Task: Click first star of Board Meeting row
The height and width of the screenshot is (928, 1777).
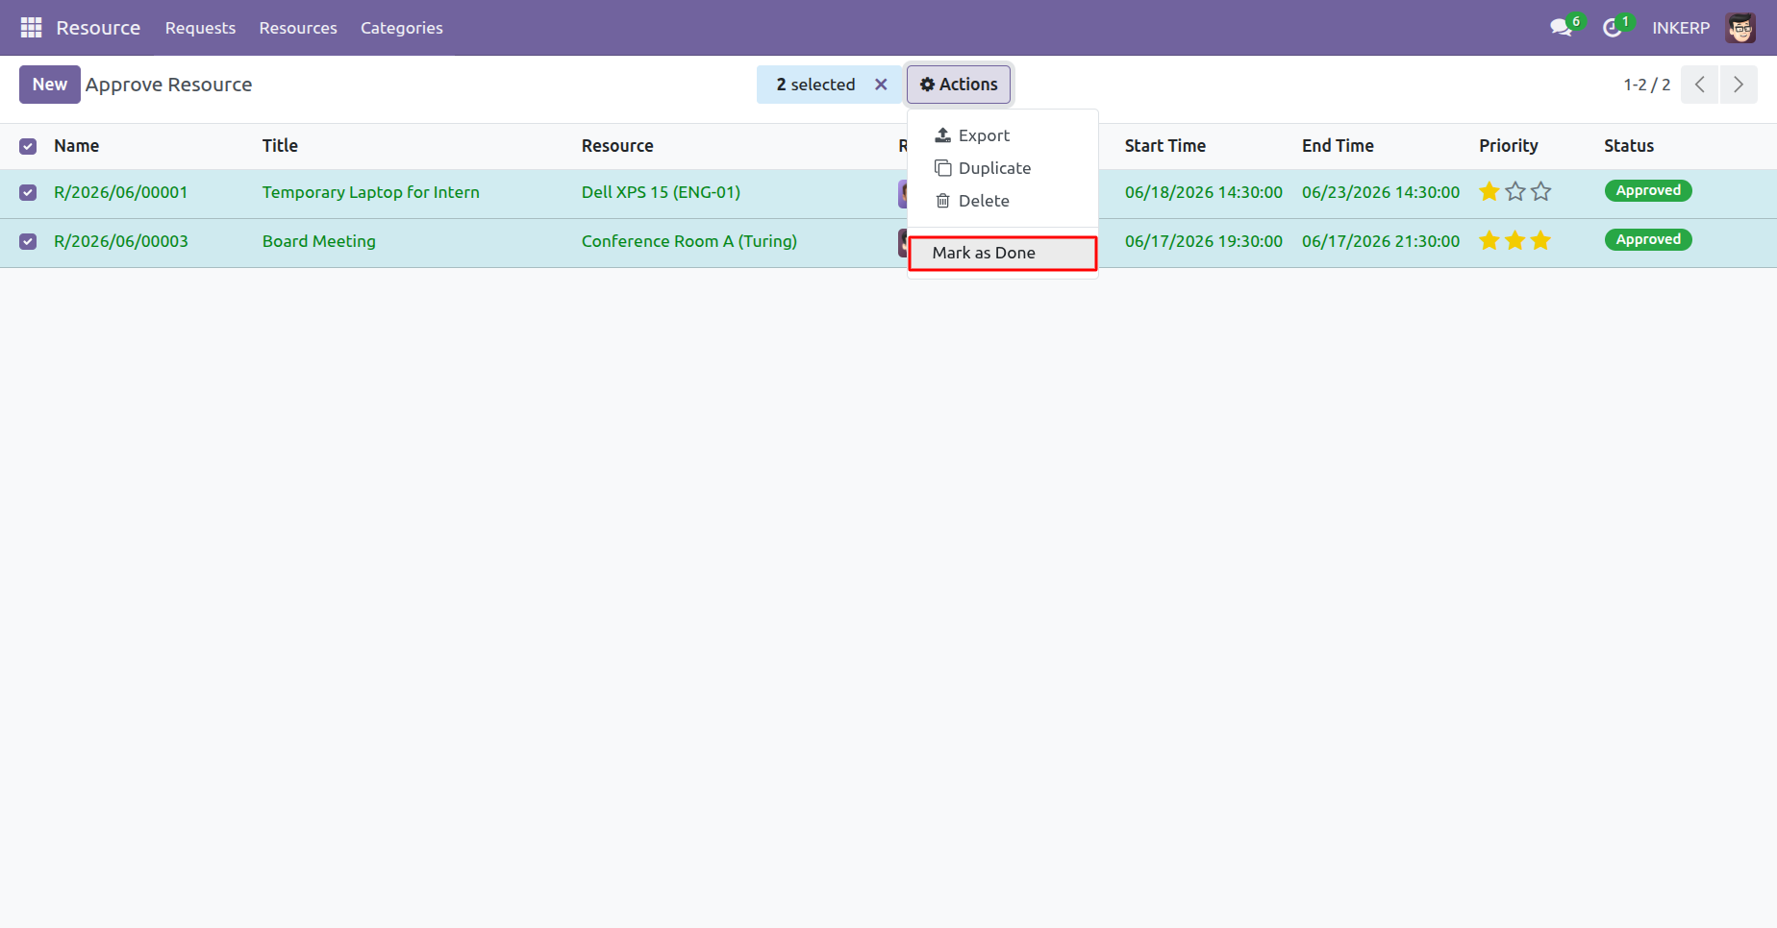Action: tap(1489, 241)
